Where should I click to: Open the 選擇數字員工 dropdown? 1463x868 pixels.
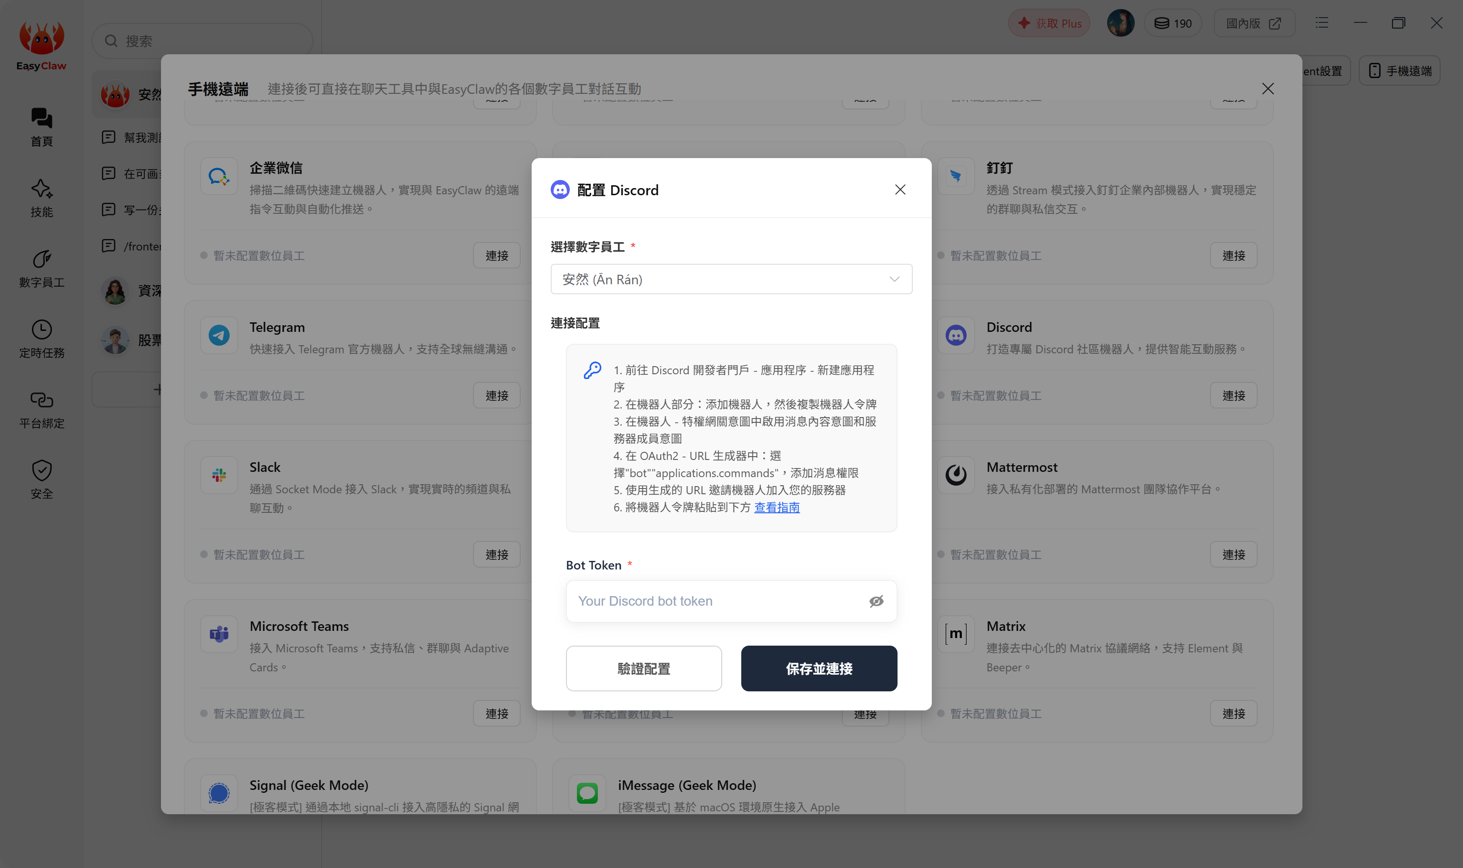coord(731,279)
